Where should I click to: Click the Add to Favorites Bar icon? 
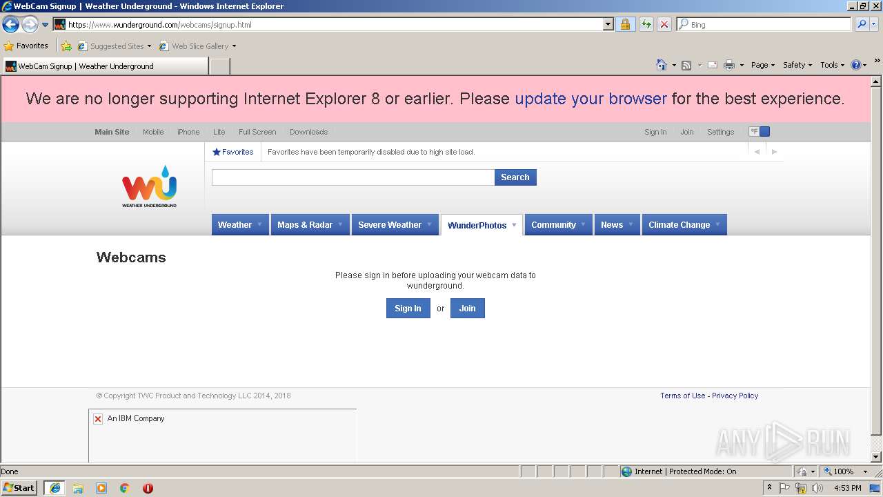click(x=66, y=46)
